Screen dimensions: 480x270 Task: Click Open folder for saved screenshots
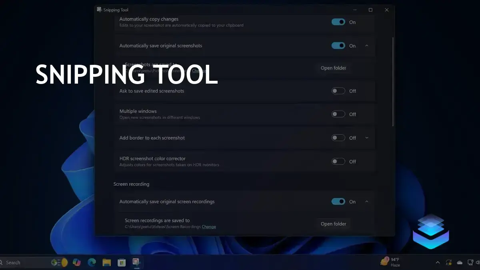(x=333, y=68)
